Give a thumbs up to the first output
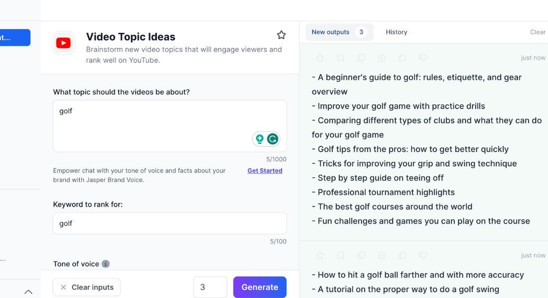The height and width of the screenshot is (298, 548). [x=402, y=58]
